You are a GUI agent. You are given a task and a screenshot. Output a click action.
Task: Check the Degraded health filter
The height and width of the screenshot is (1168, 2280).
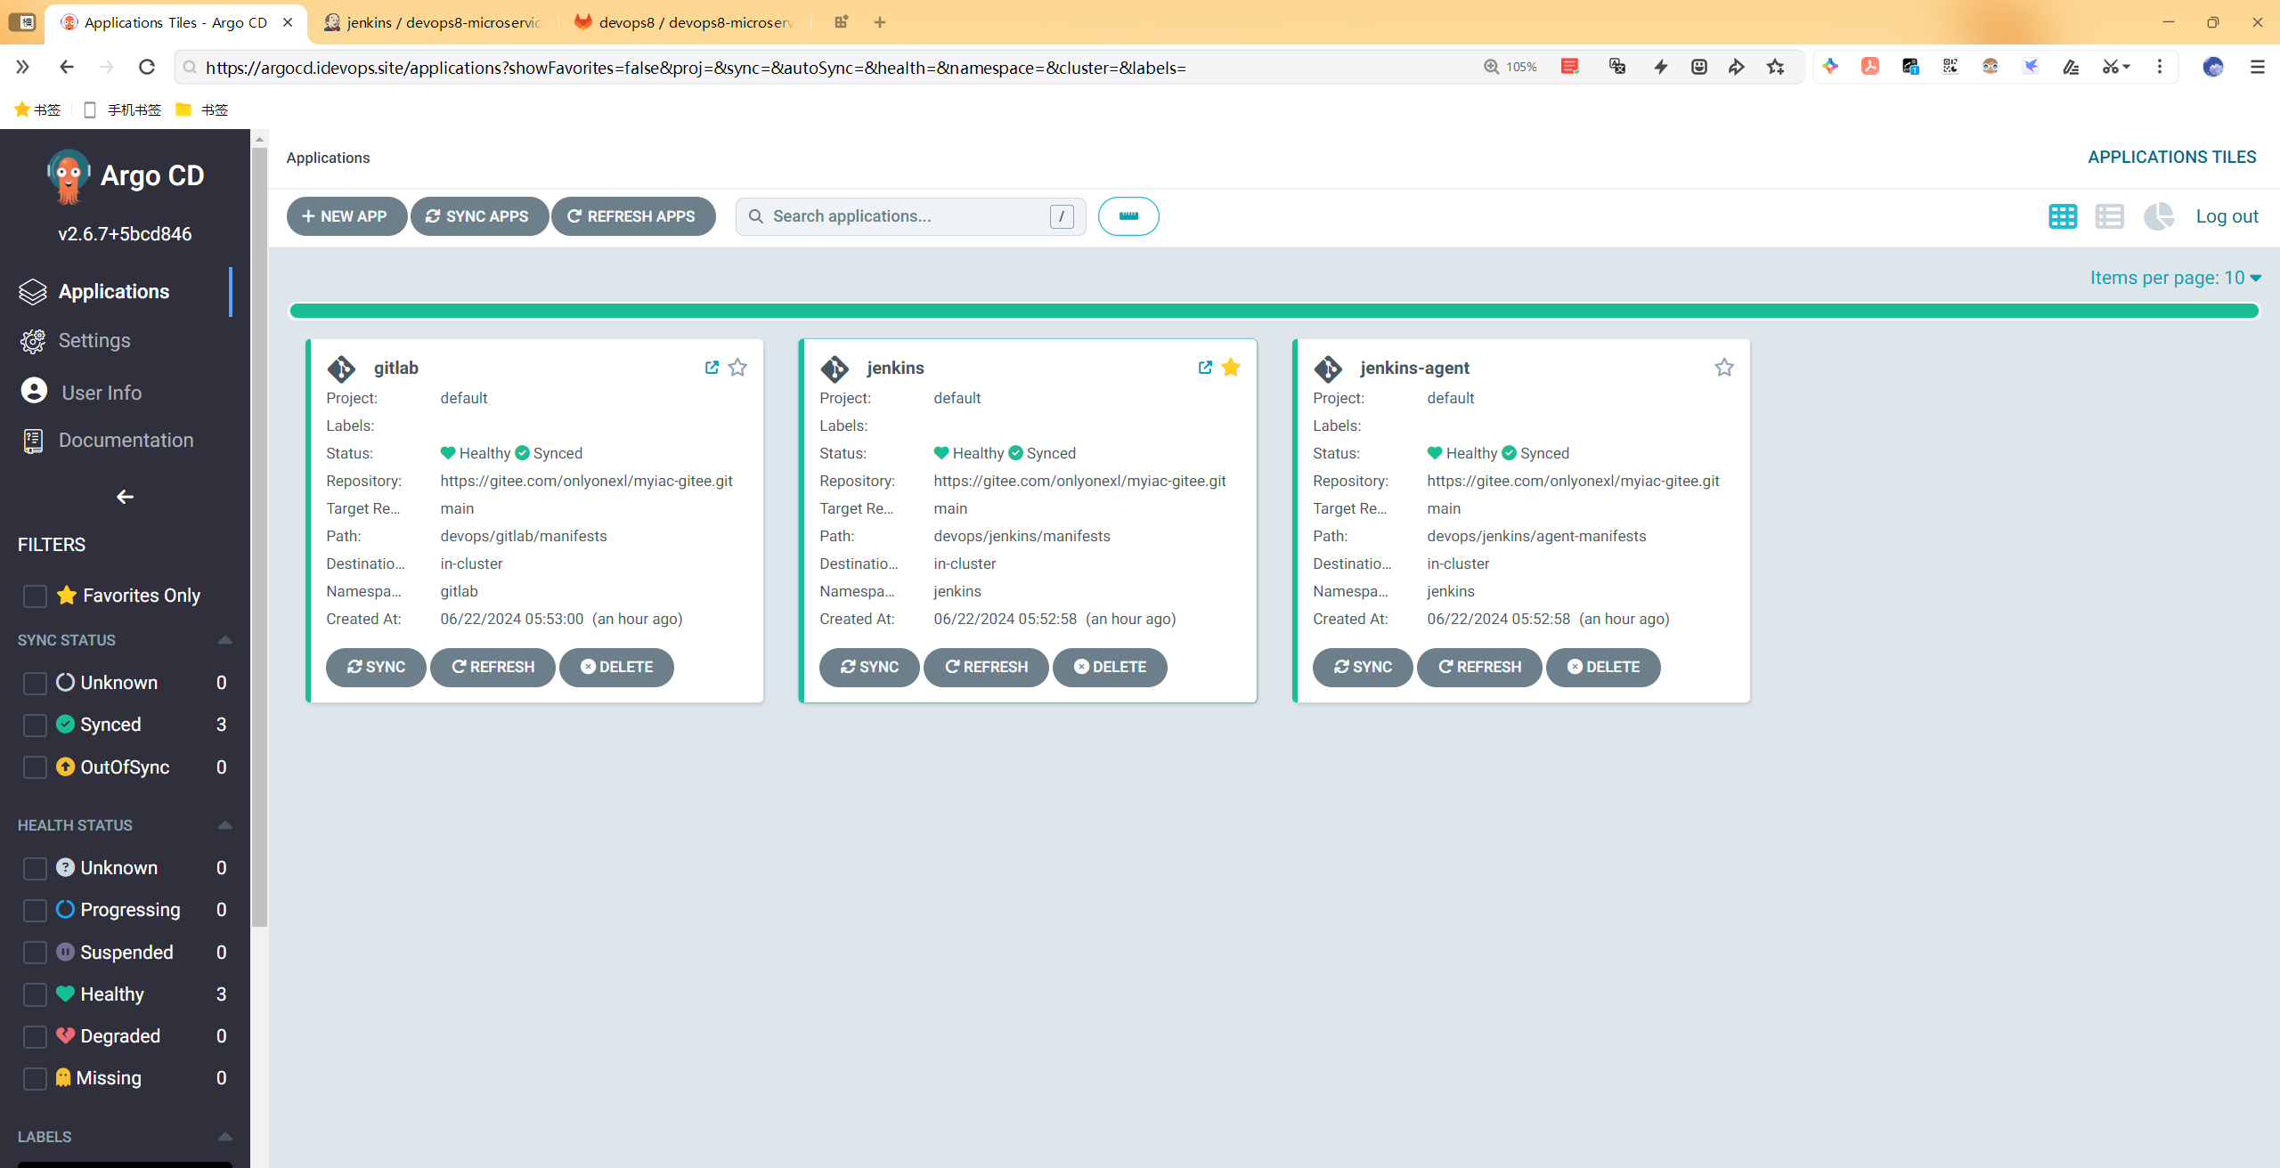click(35, 1036)
